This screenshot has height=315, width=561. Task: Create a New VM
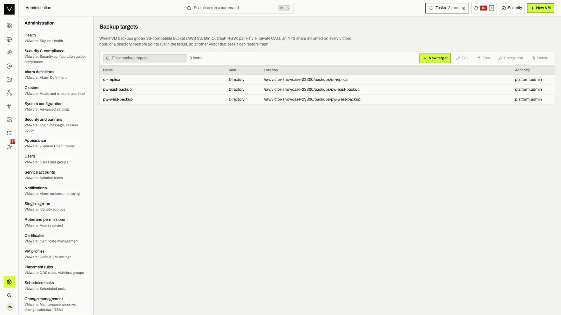[540, 8]
